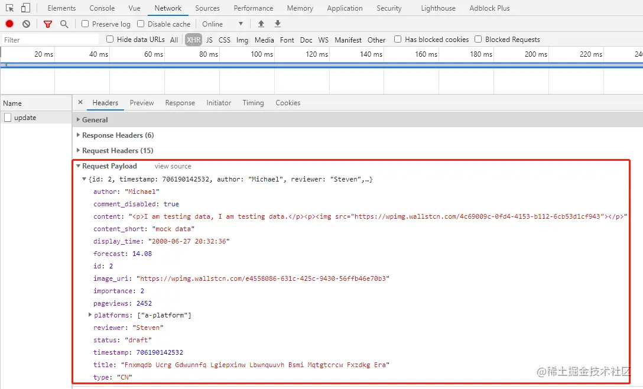Click the inspect element cursor icon
This screenshot has height=389, width=643.
pos(10,8)
